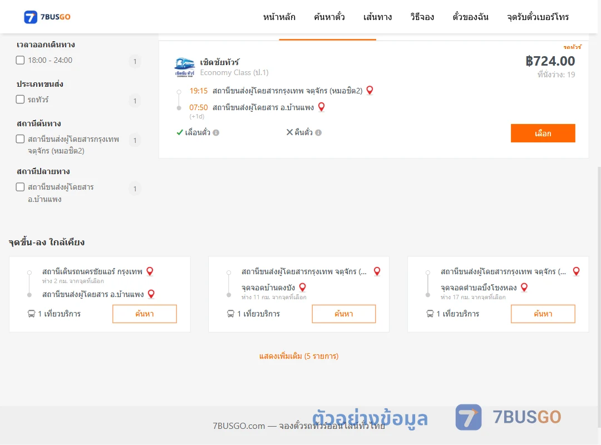Click the ที่นั่งว่าง: 19 seats text
This screenshot has width=601, height=445.
coord(556,75)
